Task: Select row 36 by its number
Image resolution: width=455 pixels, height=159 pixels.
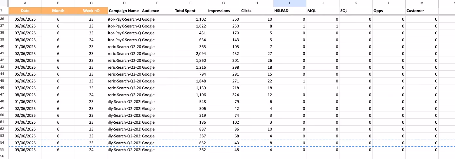Action: click(4, 19)
